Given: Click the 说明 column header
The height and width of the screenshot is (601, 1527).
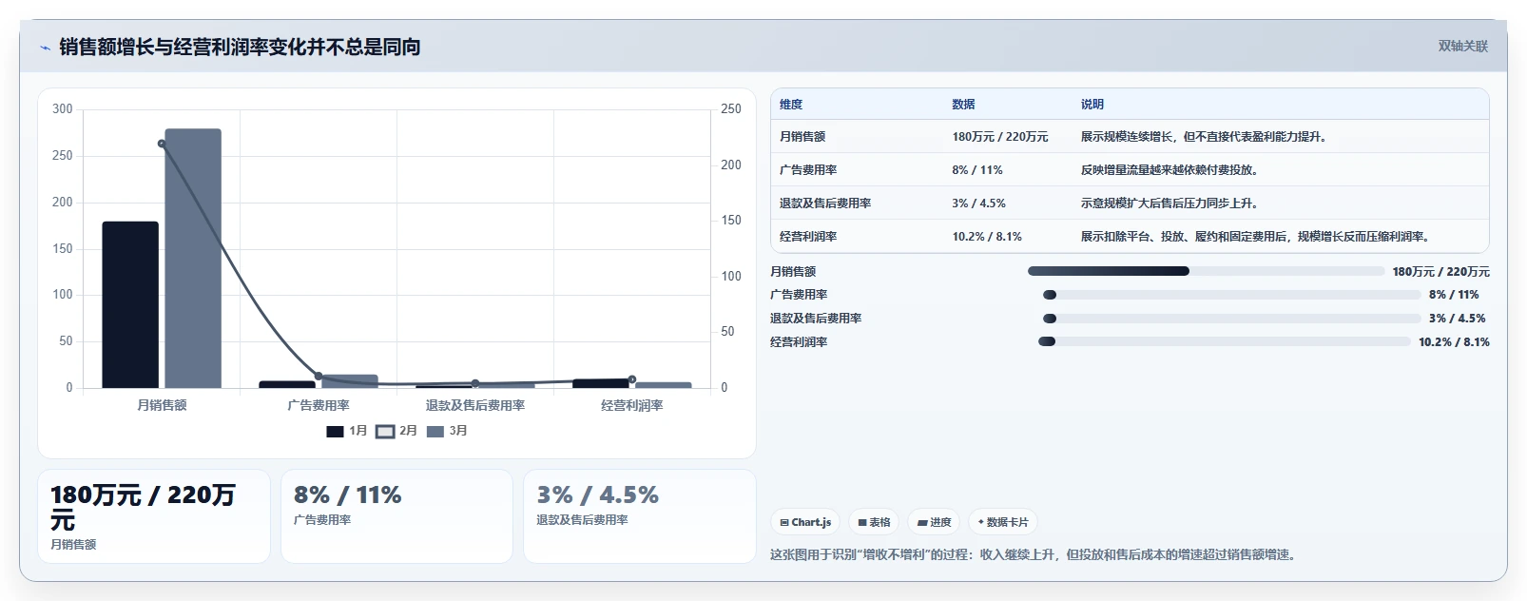Looking at the screenshot, I should pos(1092,105).
